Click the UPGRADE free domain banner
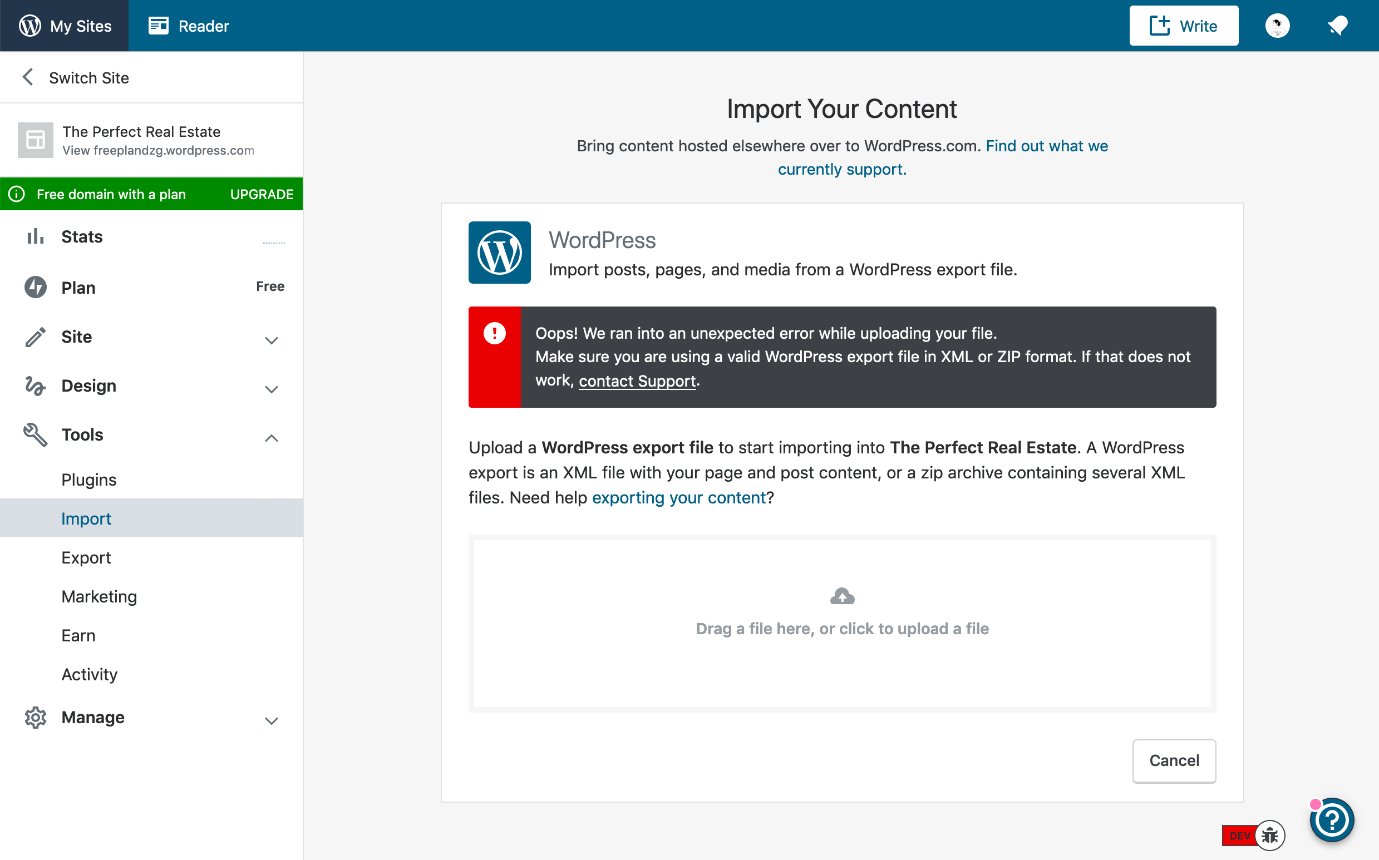Screen dimensions: 1379x860 pos(262,194)
